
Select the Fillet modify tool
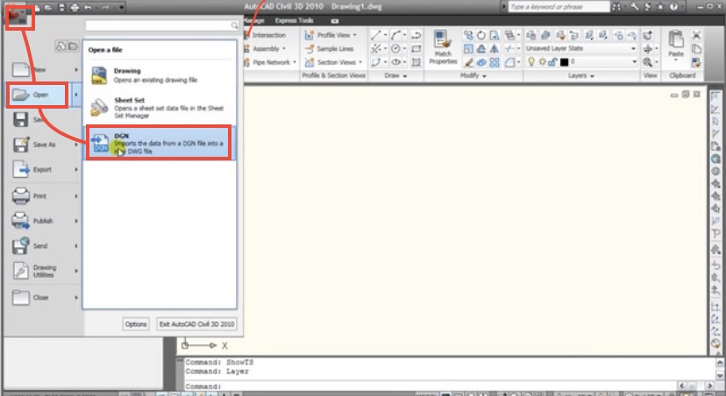510,62
